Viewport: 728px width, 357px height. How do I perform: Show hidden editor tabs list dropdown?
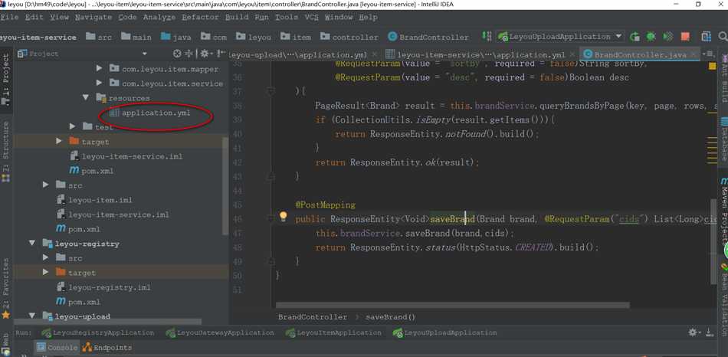click(709, 54)
